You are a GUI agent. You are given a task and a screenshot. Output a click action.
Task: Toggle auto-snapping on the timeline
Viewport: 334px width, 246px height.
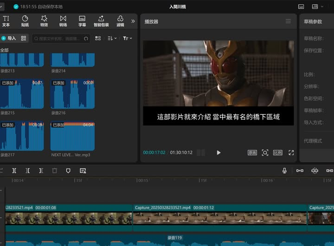click(x=315, y=171)
